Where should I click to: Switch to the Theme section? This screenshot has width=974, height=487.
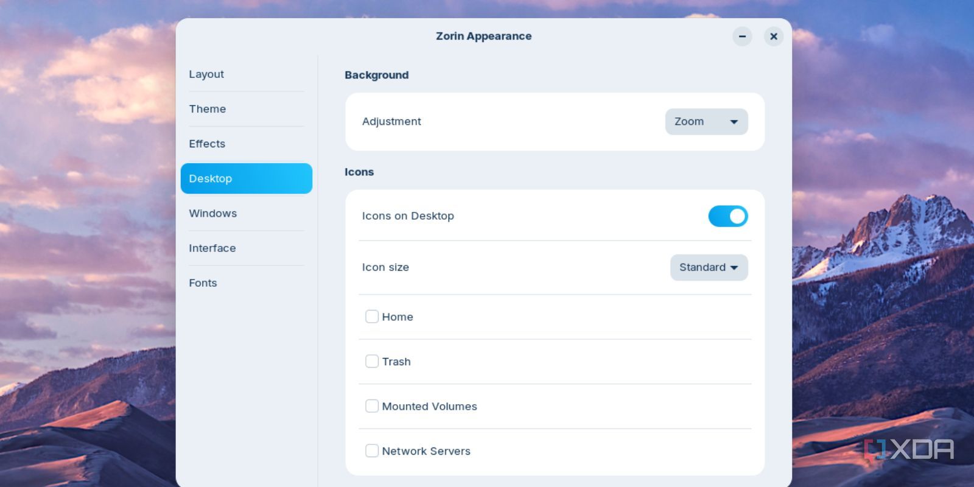[x=246, y=109]
